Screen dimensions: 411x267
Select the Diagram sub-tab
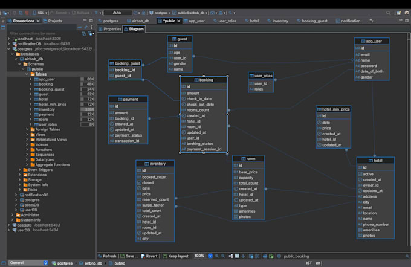coord(134,29)
